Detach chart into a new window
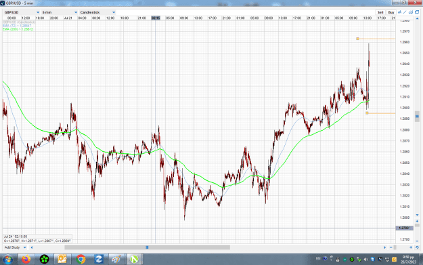This screenshot has height=265, width=423. tap(417, 12)
